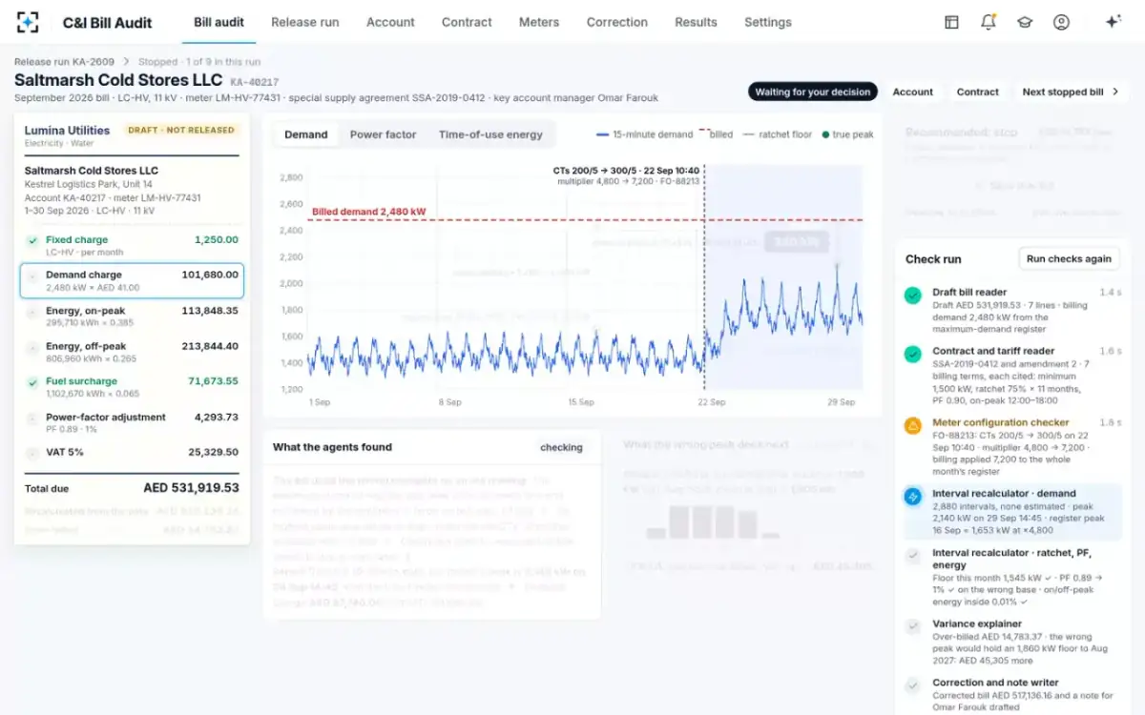This screenshot has width=1145, height=715.
Task: Toggle the ratchet floor legend entry
Action: (777, 134)
